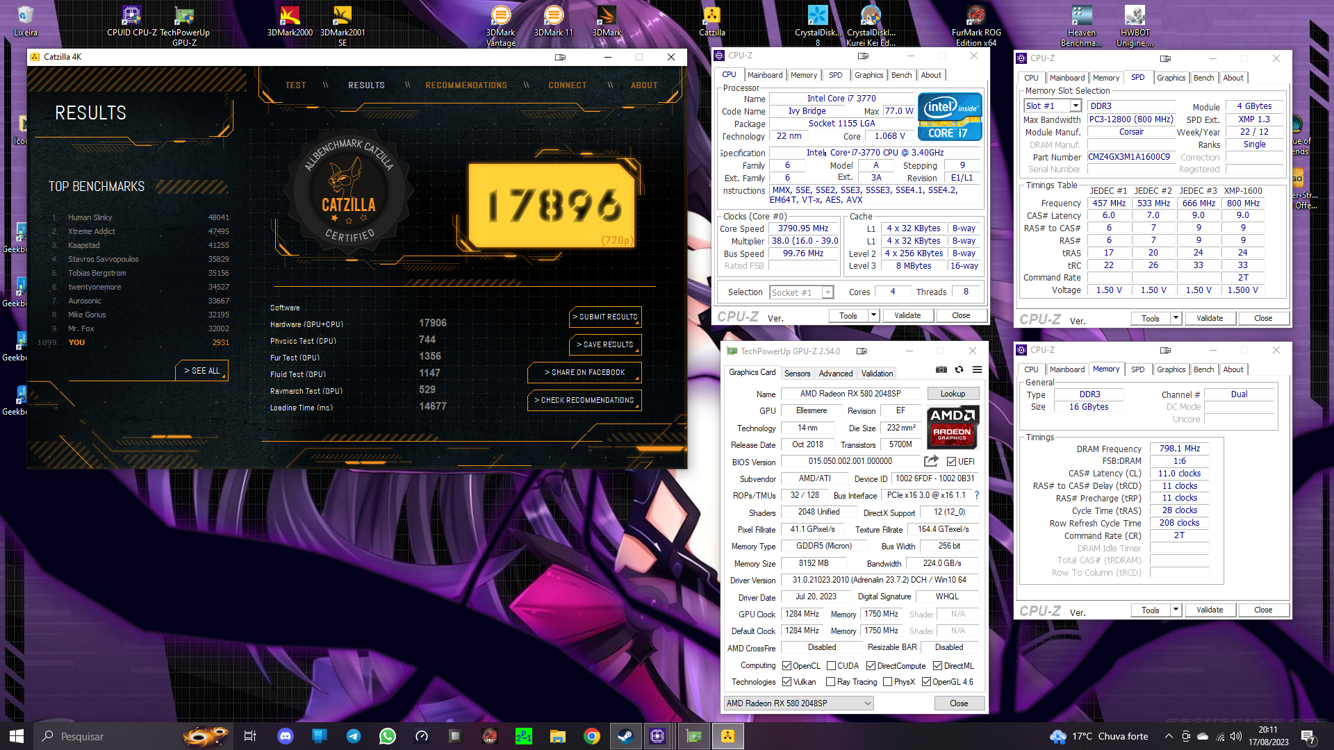This screenshot has width=1334, height=750.
Task: Click CHECK RECOMMENDATIONS button
Action: pos(584,400)
